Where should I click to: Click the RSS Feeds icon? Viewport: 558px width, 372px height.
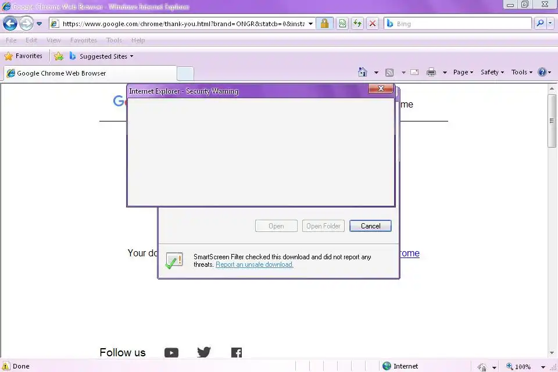pos(389,73)
